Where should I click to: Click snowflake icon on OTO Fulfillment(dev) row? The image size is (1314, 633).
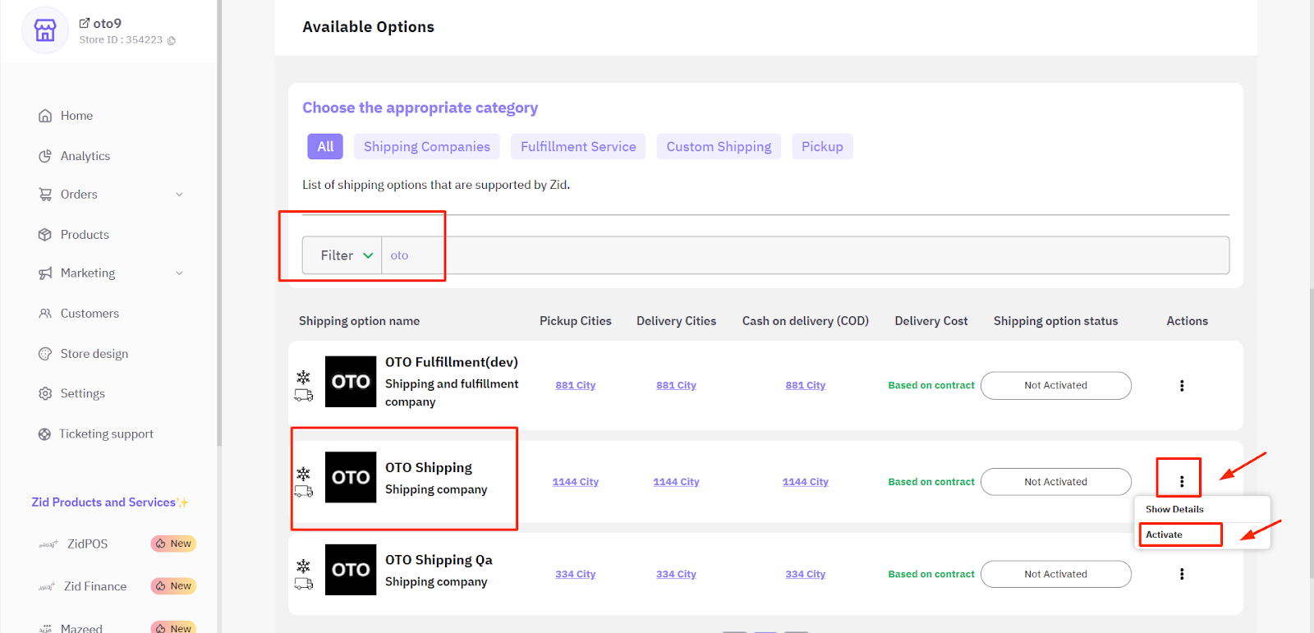coord(303,377)
